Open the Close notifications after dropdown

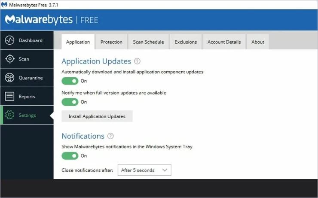click(144, 170)
